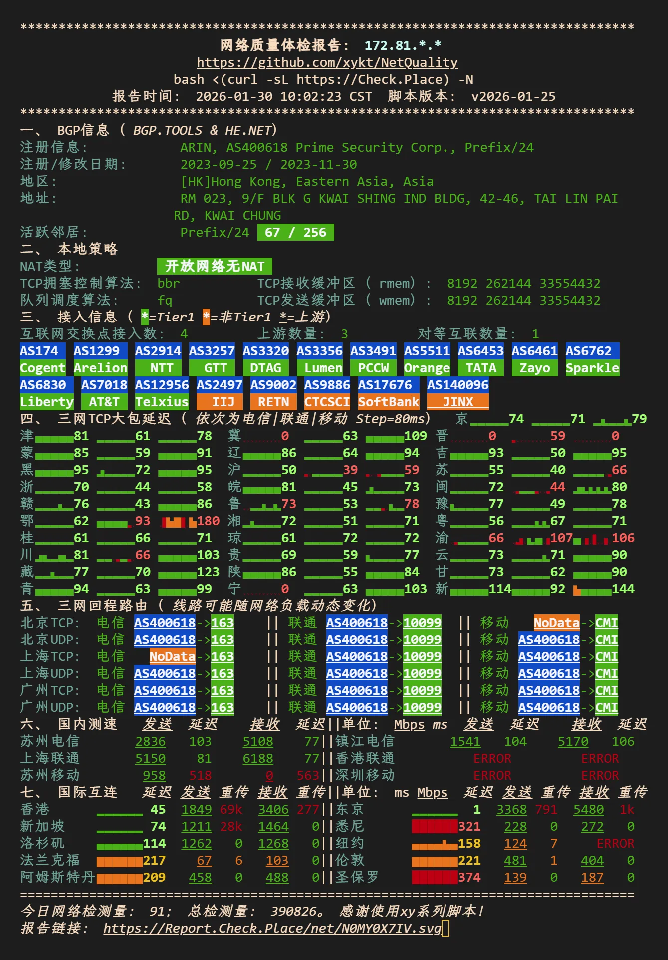
Task: Click the AS174 Cogent badge
Action: [42, 359]
